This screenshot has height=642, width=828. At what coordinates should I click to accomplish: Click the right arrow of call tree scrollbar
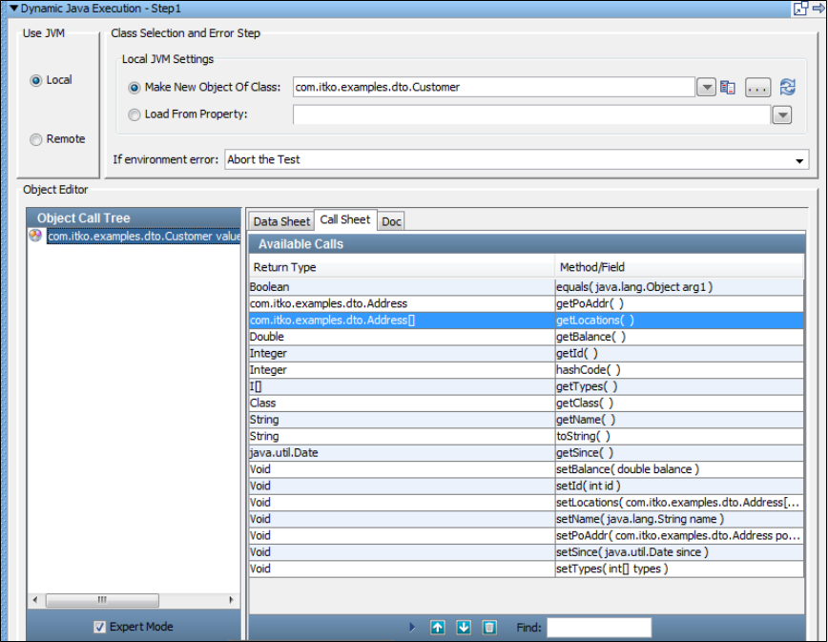231,600
